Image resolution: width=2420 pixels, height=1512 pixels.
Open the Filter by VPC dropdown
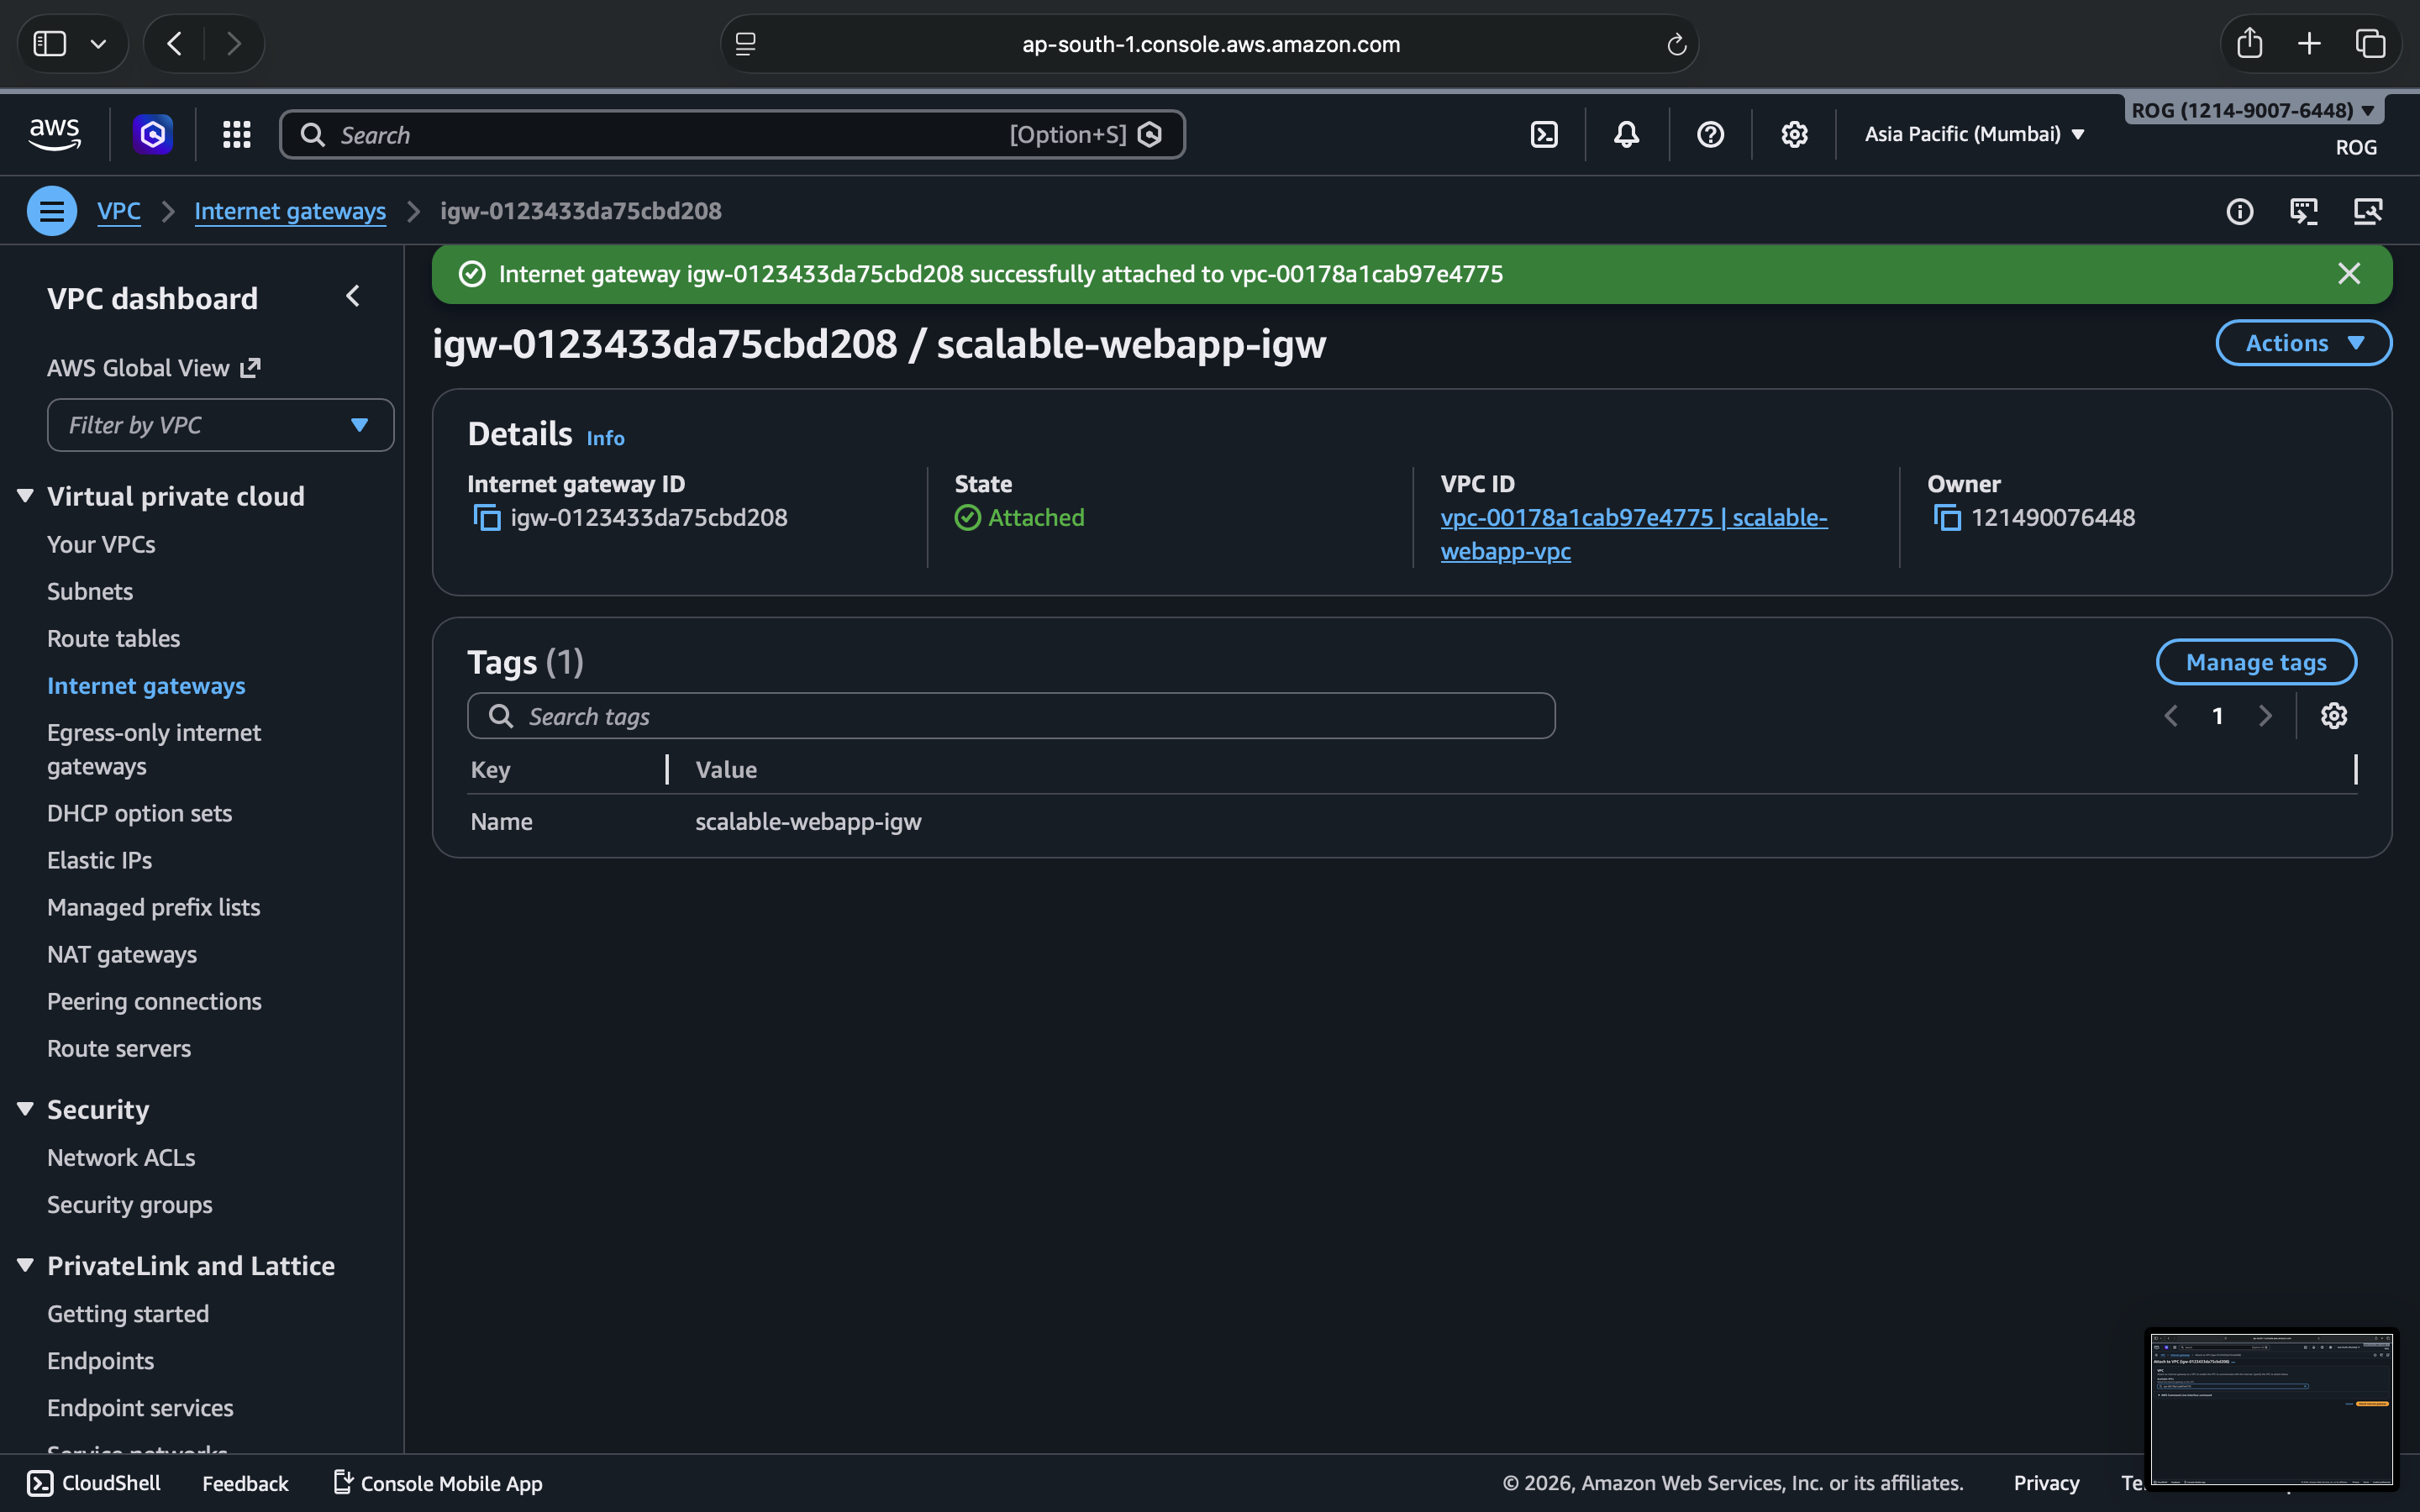click(220, 425)
